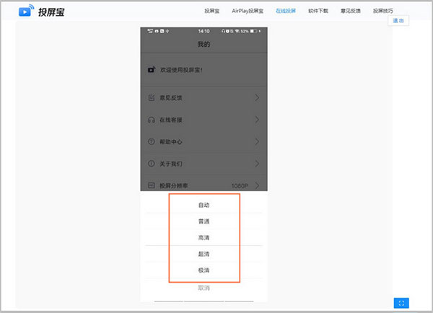Image resolution: width=433 pixels, height=313 pixels.
Task: Click the 关于我们 label text
Action: coord(170,164)
